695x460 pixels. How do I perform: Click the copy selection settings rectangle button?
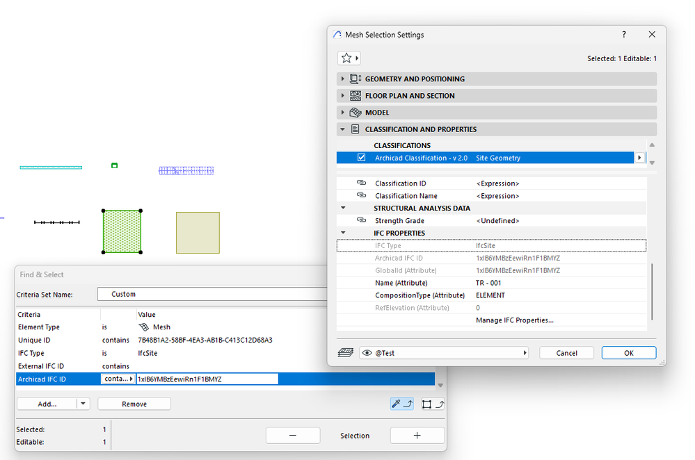(433, 404)
